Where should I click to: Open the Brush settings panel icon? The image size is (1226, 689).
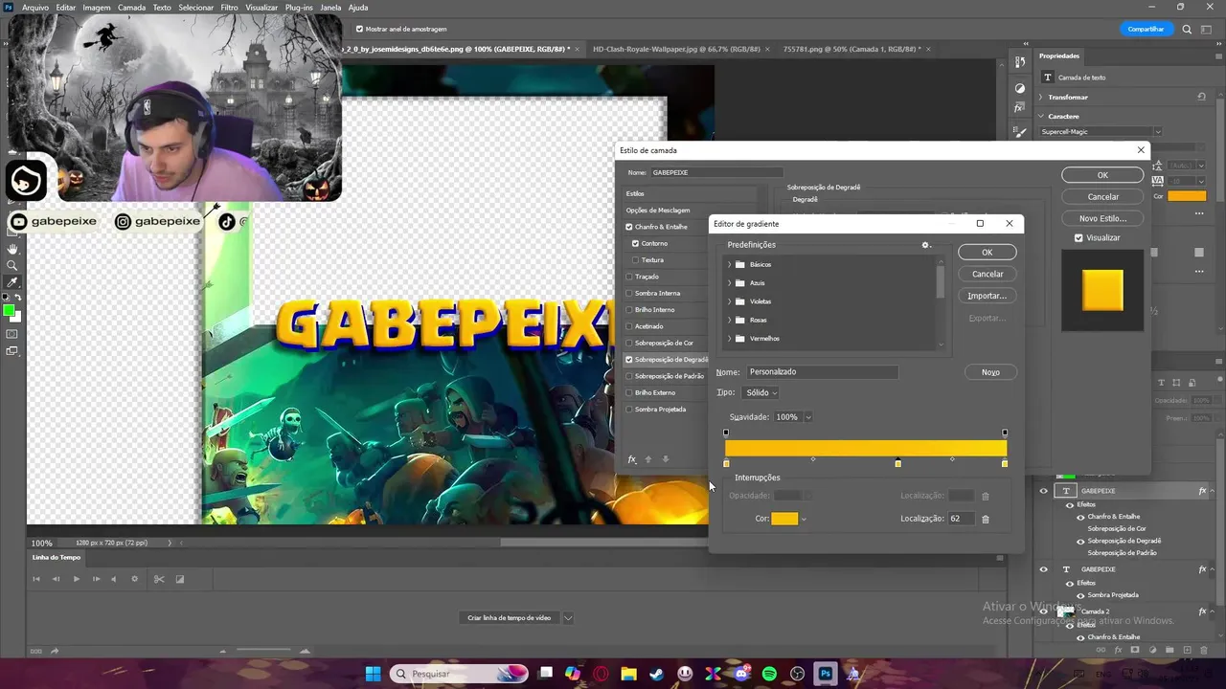pos(1020,133)
